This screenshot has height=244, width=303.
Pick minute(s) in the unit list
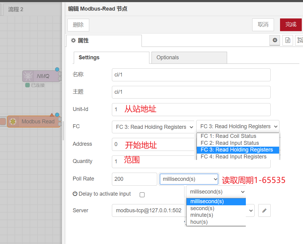[x=216, y=215]
